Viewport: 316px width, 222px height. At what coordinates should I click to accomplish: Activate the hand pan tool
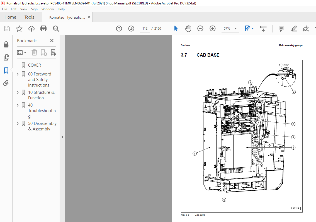click(188, 29)
